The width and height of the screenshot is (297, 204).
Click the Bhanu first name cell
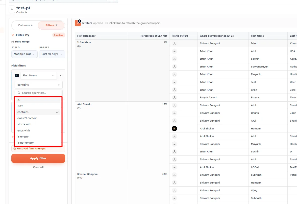coord(268,113)
